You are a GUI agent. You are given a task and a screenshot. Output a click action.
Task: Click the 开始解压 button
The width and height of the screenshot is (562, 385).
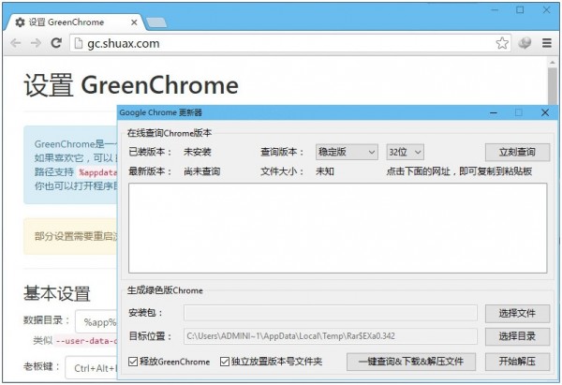click(517, 362)
